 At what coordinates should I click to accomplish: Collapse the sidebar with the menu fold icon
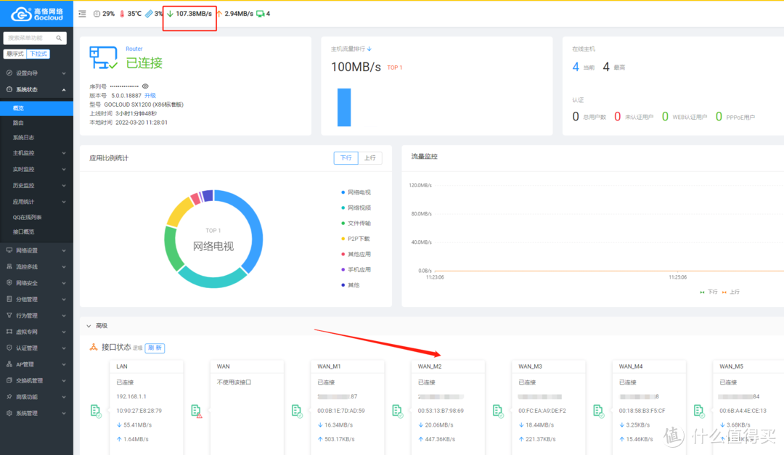point(82,14)
